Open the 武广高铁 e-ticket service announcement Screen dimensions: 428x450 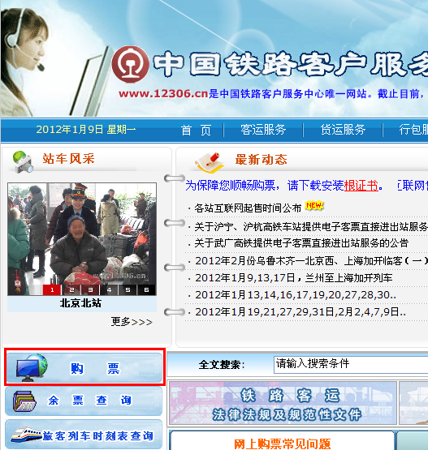click(x=301, y=243)
